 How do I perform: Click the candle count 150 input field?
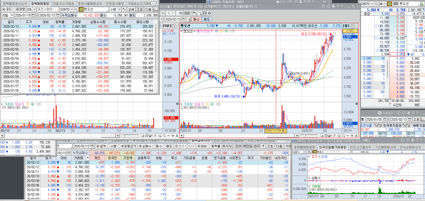click(180, 13)
